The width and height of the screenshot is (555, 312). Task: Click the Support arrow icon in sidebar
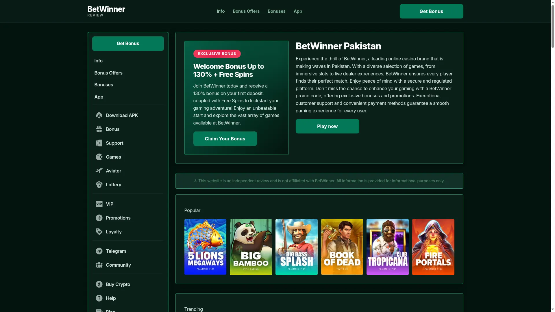[x=99, y=143]
